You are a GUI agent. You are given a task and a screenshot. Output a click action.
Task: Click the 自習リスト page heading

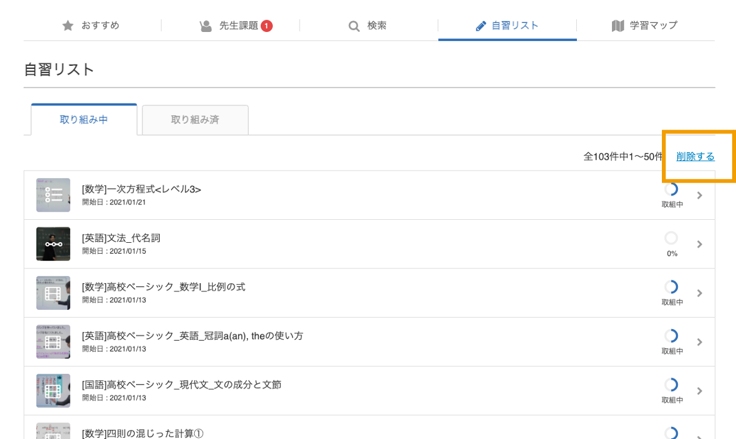click(59, 70)
